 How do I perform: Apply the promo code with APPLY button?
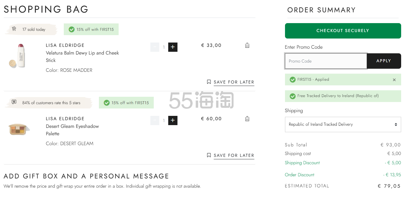tap(384, 61)
